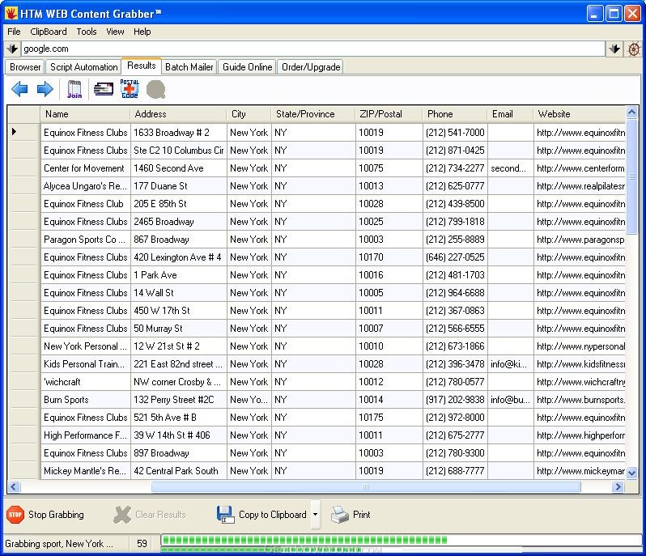Click the blue back arrow icon

coord(19,89)
